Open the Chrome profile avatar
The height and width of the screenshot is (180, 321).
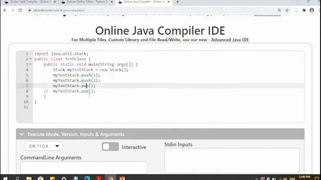(x=312, y=10)
